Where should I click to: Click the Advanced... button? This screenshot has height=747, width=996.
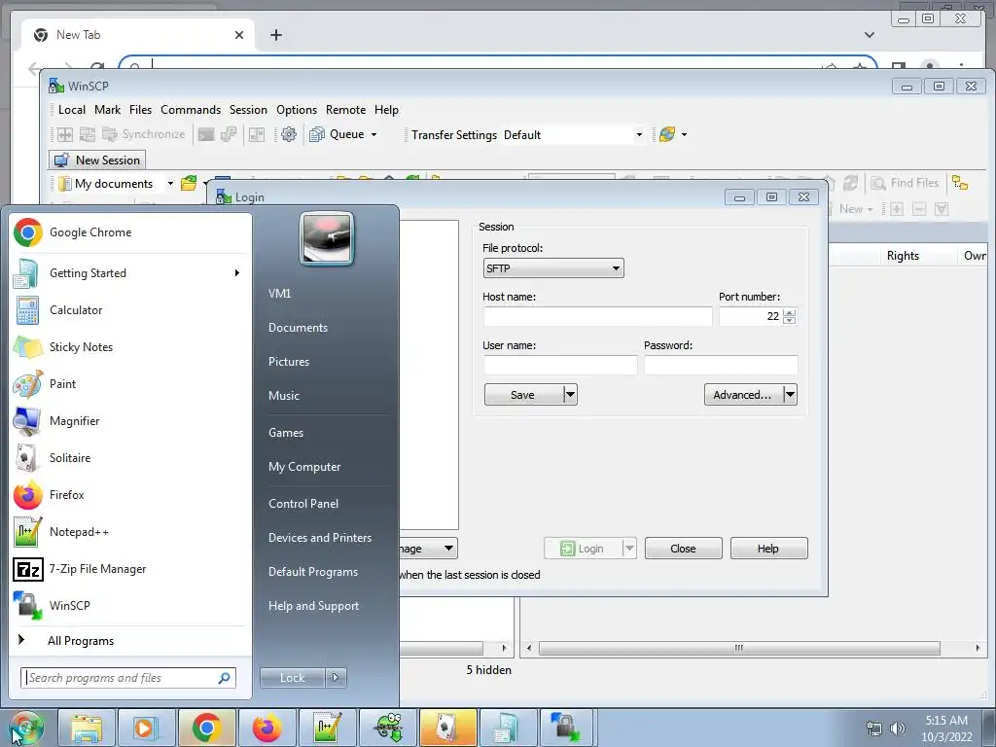pyautogui.click(x=742, y=395)
